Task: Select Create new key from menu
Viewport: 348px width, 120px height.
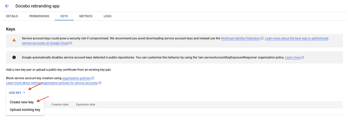Action: [x=22, y=102]
